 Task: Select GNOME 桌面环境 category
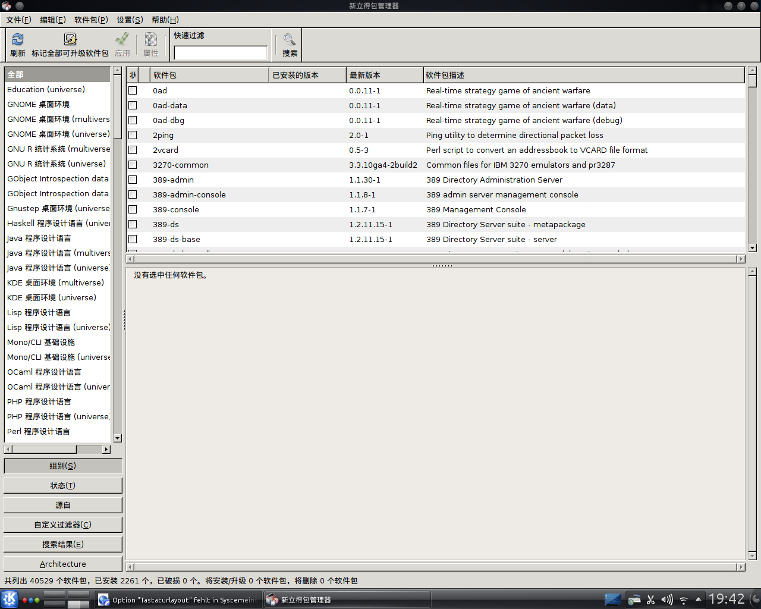pyautogui.click(x=57, y=104)
